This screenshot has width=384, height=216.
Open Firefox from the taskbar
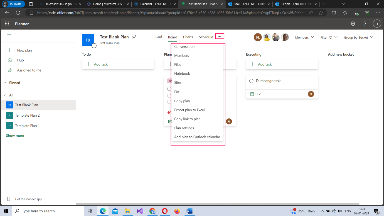click(177, 211)
